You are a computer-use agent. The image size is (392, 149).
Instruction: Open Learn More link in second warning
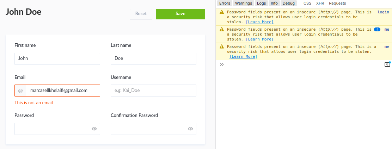click(259, 39)
